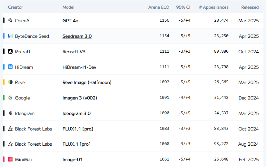Click the 1083 ELO value
Screen dimensions: 266x167
tap(164, 128)
